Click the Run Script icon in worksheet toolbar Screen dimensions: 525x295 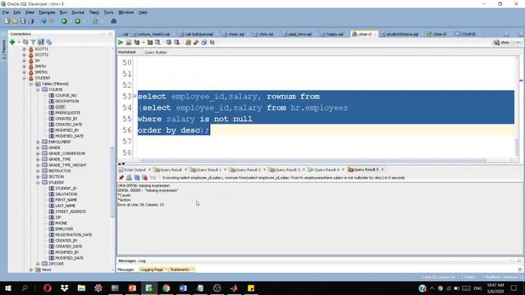tap(129, 43)
